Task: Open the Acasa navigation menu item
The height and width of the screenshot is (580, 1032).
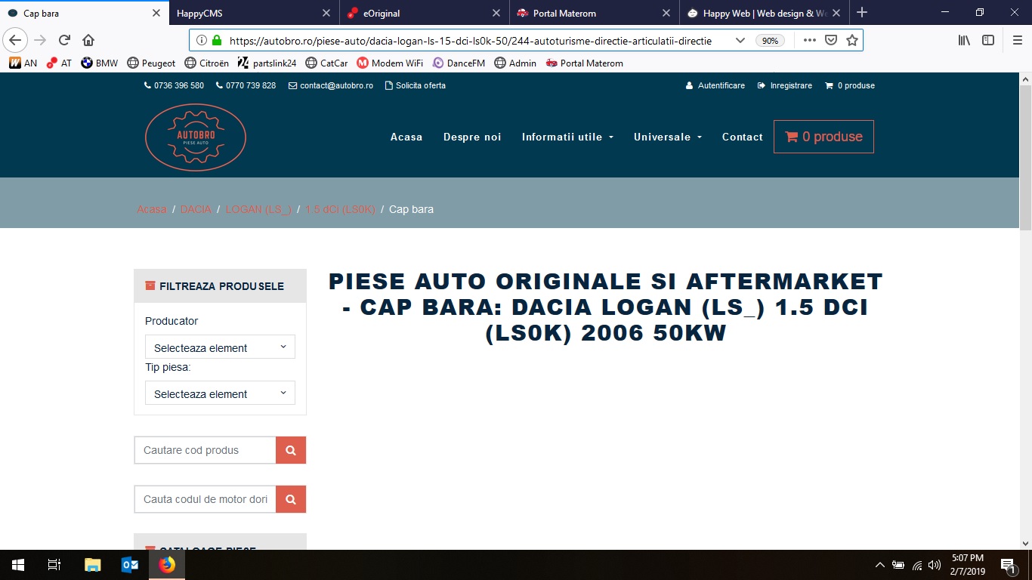Action: coord(406,137)
